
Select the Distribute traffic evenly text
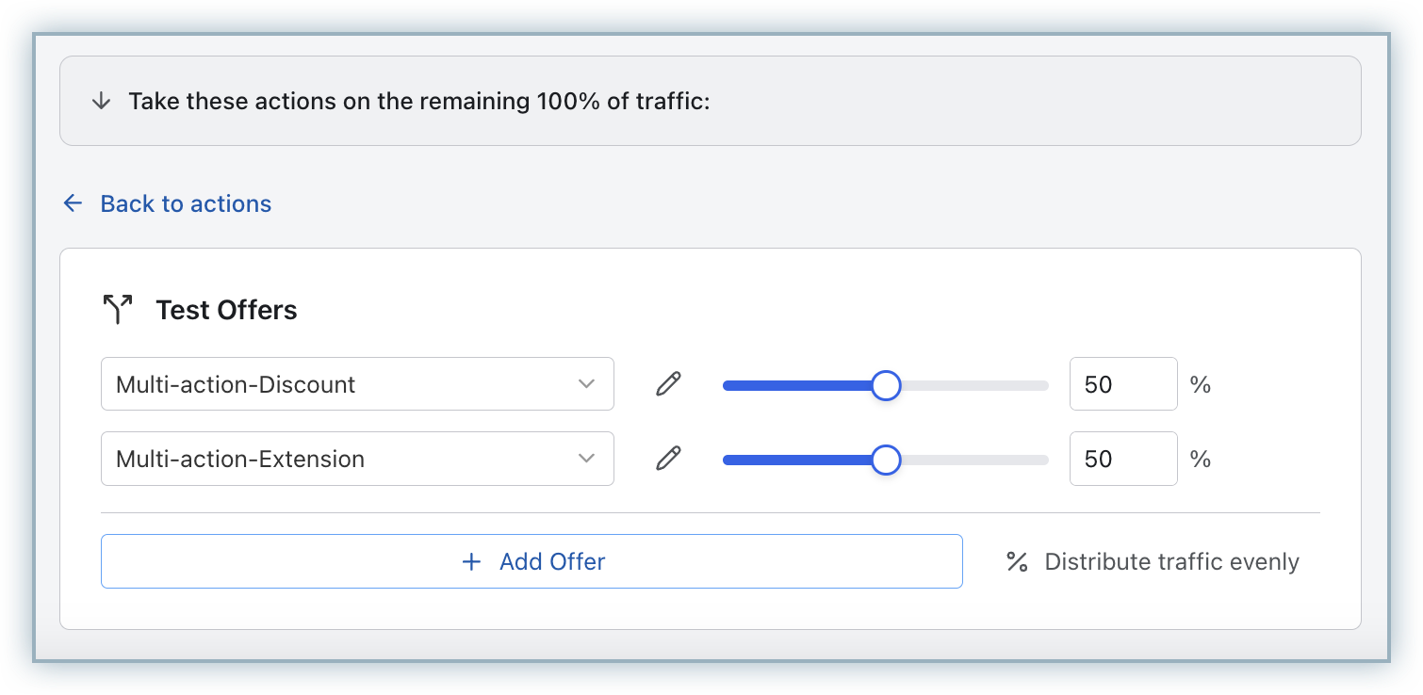click(1171, 562)
